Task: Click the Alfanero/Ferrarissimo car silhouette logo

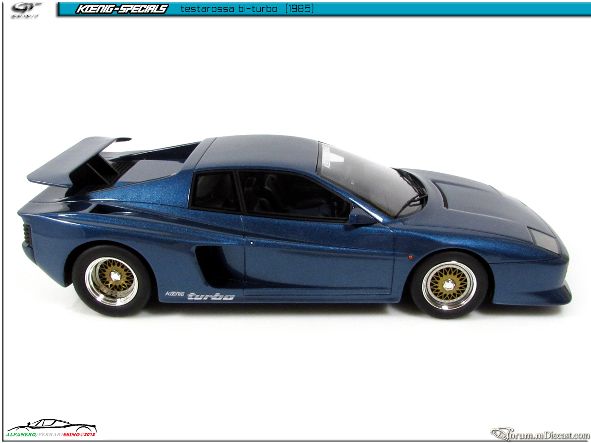Action: (51, 425)
